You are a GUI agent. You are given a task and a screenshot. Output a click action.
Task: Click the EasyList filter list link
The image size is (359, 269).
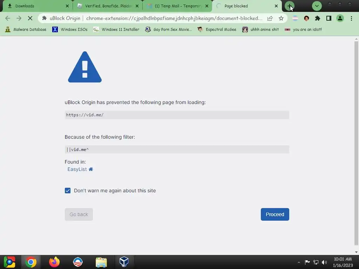click(x=77, y=169)
